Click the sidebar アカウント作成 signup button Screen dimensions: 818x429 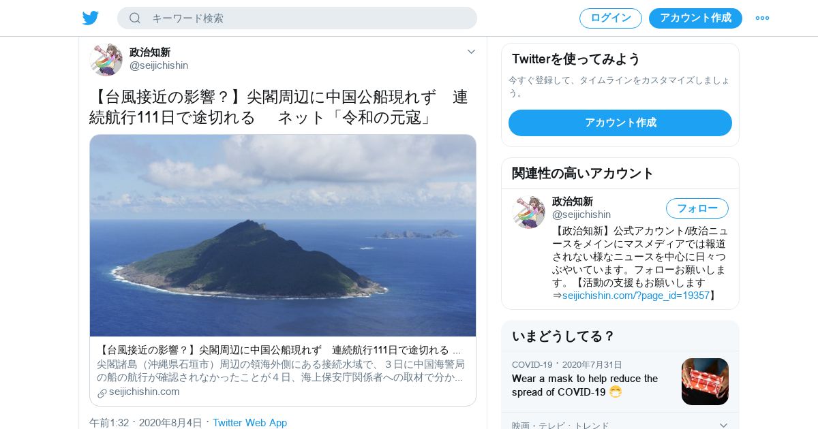620,123
